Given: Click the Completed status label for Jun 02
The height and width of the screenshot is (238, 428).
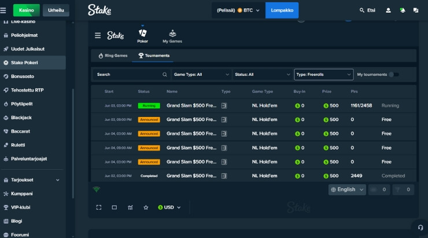Looking at the screenshot, I should click(149, 175).
